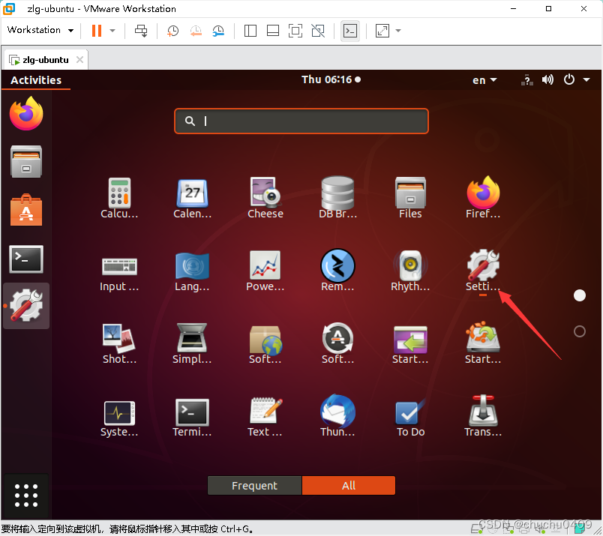Open the VMware console view button
Viewport: 603px width, 536px height.
point(350,31)
